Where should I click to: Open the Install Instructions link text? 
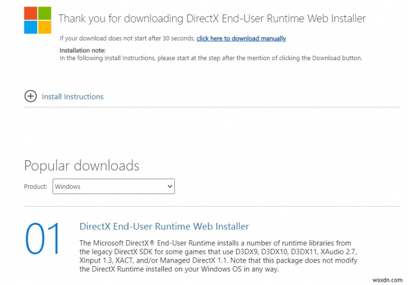(72, 97)
